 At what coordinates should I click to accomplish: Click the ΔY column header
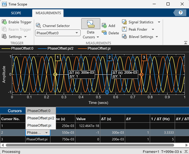pyautogui.click(x=137, y=119)
